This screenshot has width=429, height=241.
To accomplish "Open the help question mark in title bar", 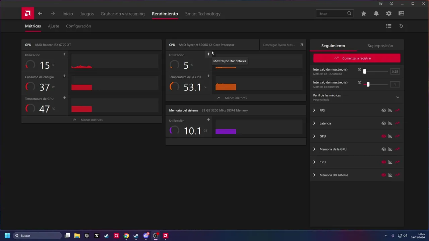I will 391,4.
